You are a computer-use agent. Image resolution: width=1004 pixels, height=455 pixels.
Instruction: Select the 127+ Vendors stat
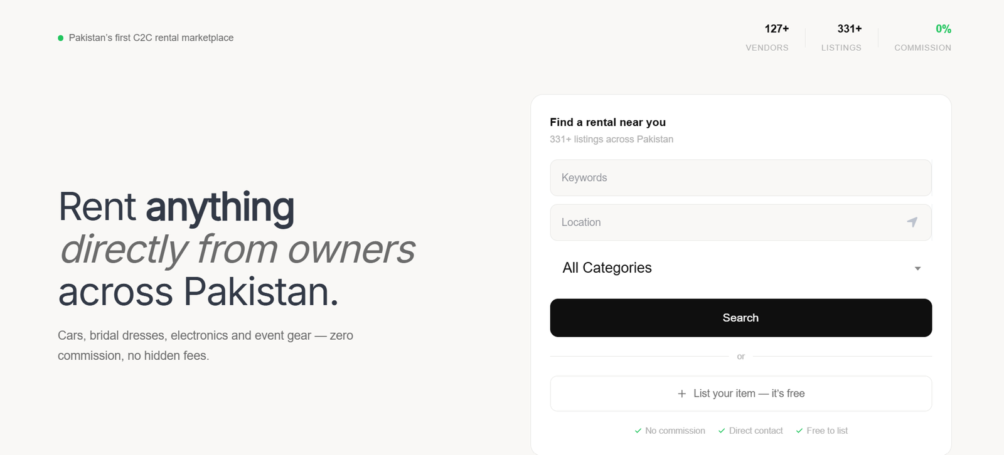767,38
